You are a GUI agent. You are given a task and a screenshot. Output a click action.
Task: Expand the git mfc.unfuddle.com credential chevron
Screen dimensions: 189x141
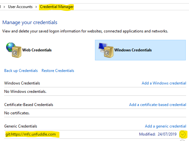point(182,134)
